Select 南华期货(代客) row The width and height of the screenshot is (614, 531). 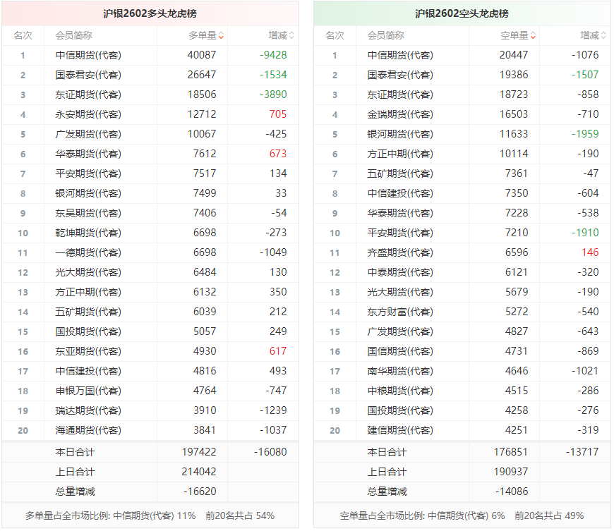462,371
